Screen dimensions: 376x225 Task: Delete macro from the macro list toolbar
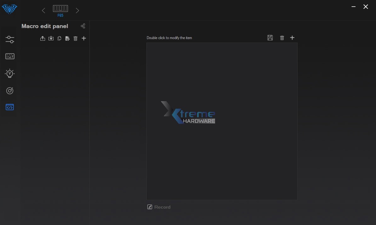76,38
